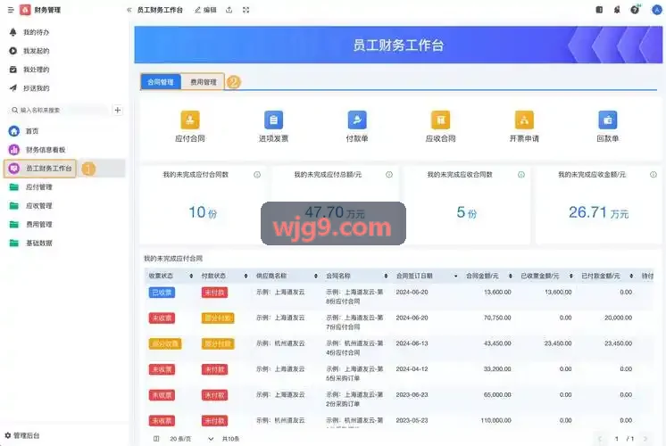The width and height of the screenshot is (666, 446).
Task: Click the yellow 部分收票 status badge
Action: (x=165, y=343)
